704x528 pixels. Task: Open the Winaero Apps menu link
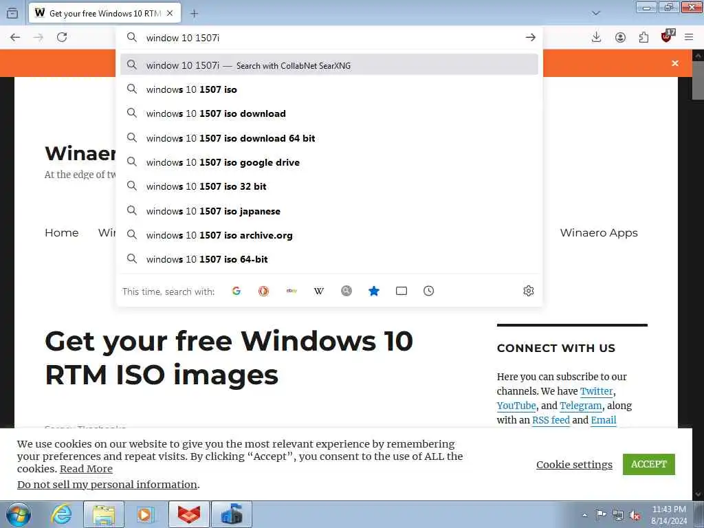[599, 232]
